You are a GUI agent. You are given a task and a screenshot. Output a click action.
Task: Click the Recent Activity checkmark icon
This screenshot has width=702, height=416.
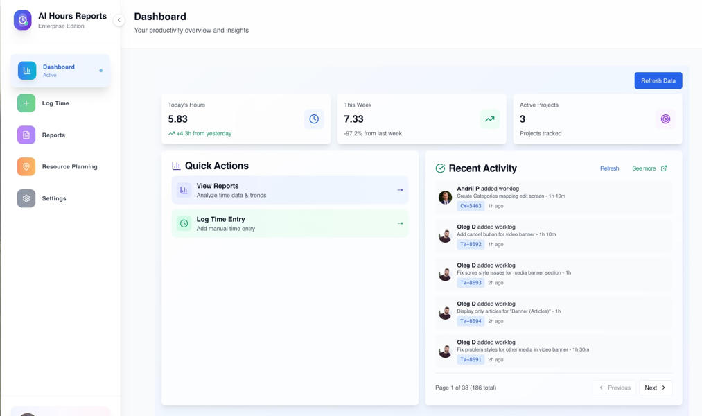coord(440,168)
